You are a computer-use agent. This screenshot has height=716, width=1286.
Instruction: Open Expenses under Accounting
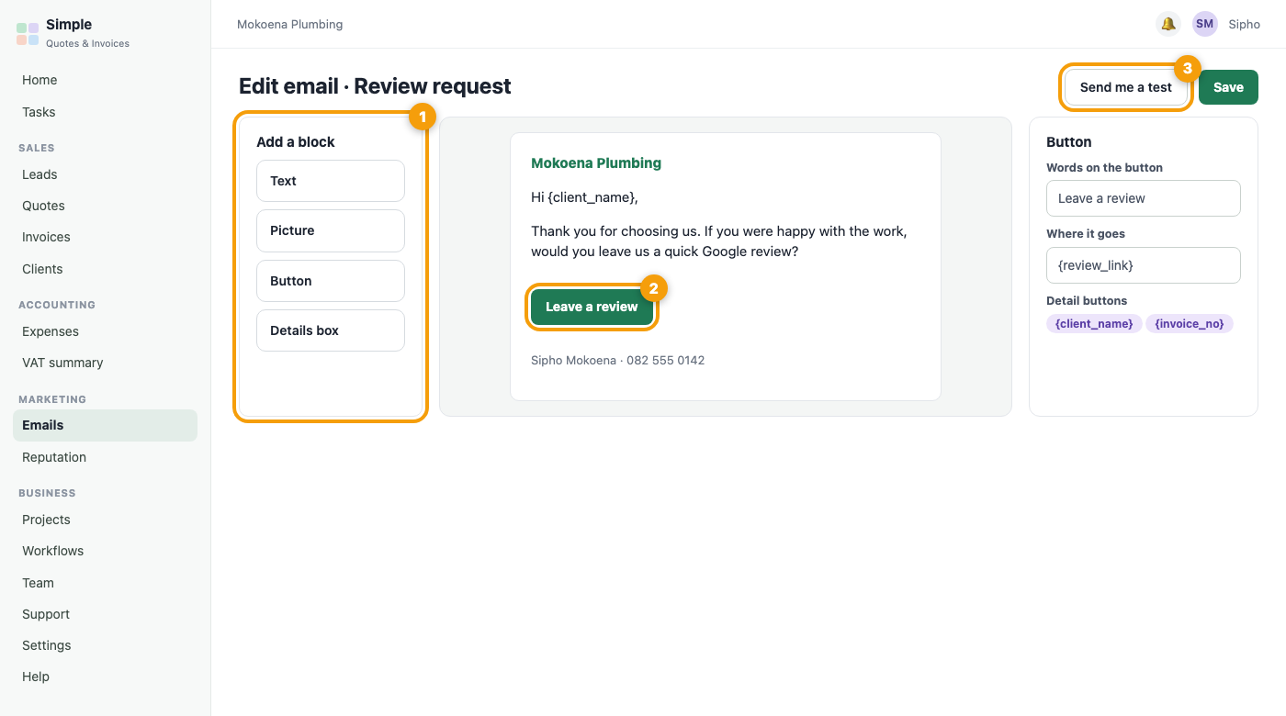[105, 331]
